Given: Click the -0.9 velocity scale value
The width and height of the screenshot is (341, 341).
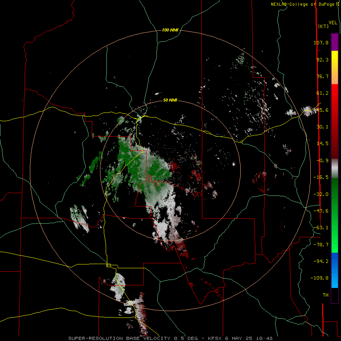Looking at the screenshot, I should (322, 161).
